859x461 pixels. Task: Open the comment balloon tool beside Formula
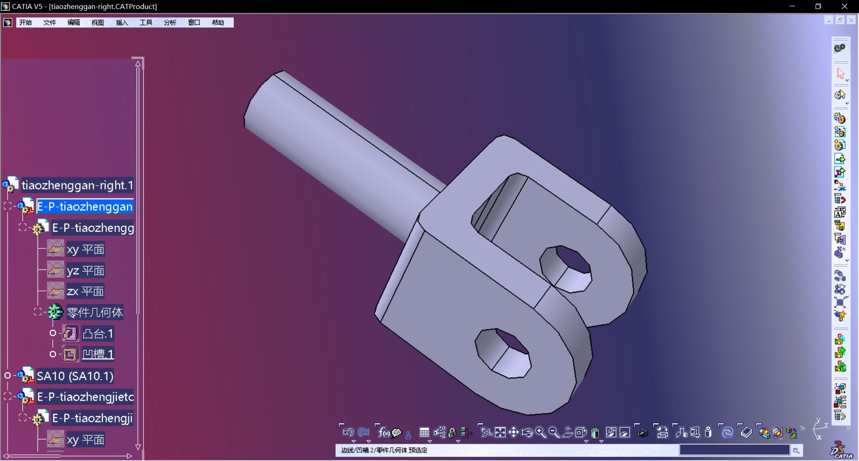(x=396, y=433)
